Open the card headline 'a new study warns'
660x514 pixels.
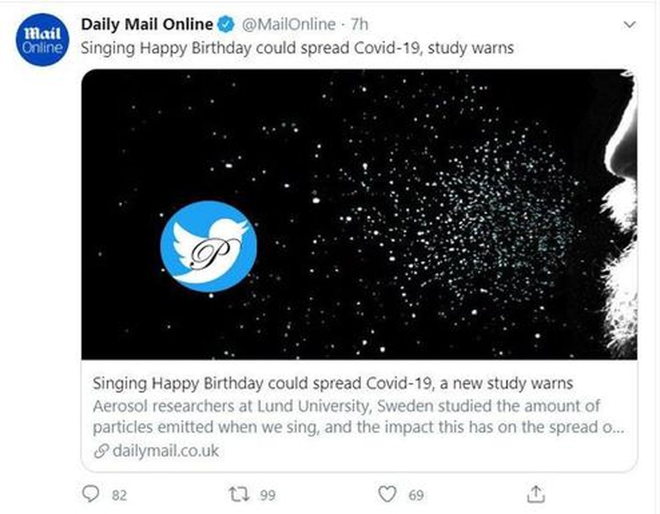(x=333, y=383)
